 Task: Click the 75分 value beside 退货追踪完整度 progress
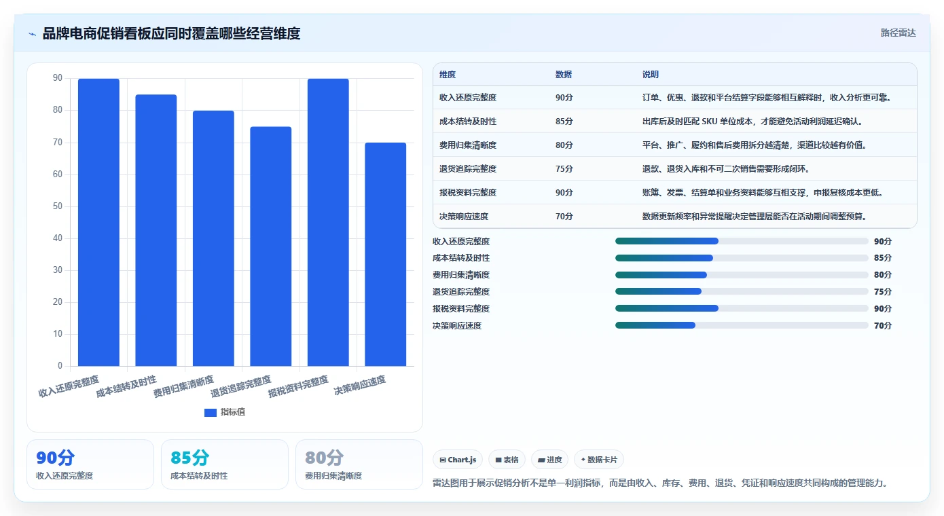(883, 292)
